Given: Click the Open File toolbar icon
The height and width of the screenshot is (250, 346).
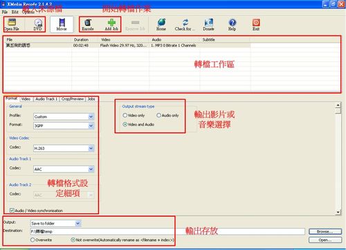Looking at the screenshot, I should tap(12, 24).
